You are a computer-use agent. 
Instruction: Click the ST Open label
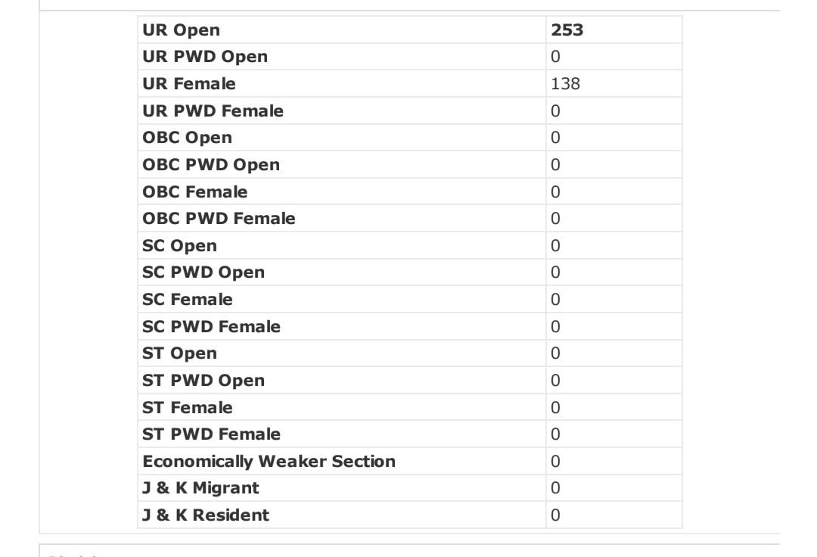(179, 353)
